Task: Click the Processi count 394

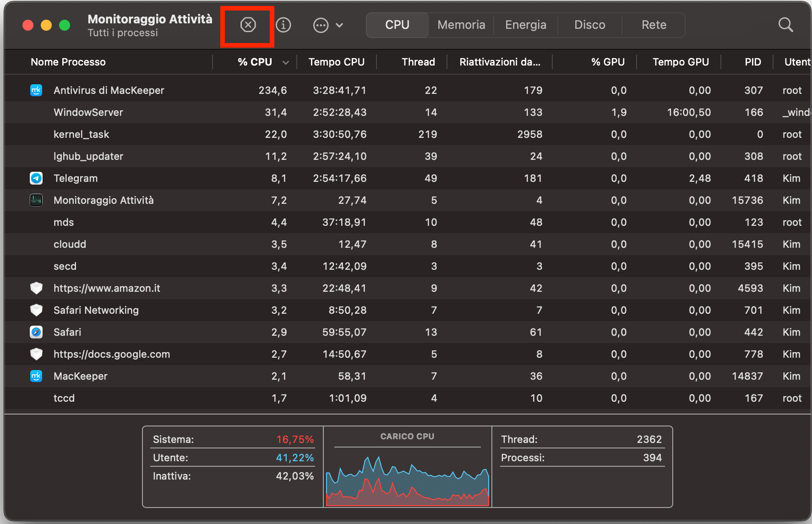Action: pos(652,458)
